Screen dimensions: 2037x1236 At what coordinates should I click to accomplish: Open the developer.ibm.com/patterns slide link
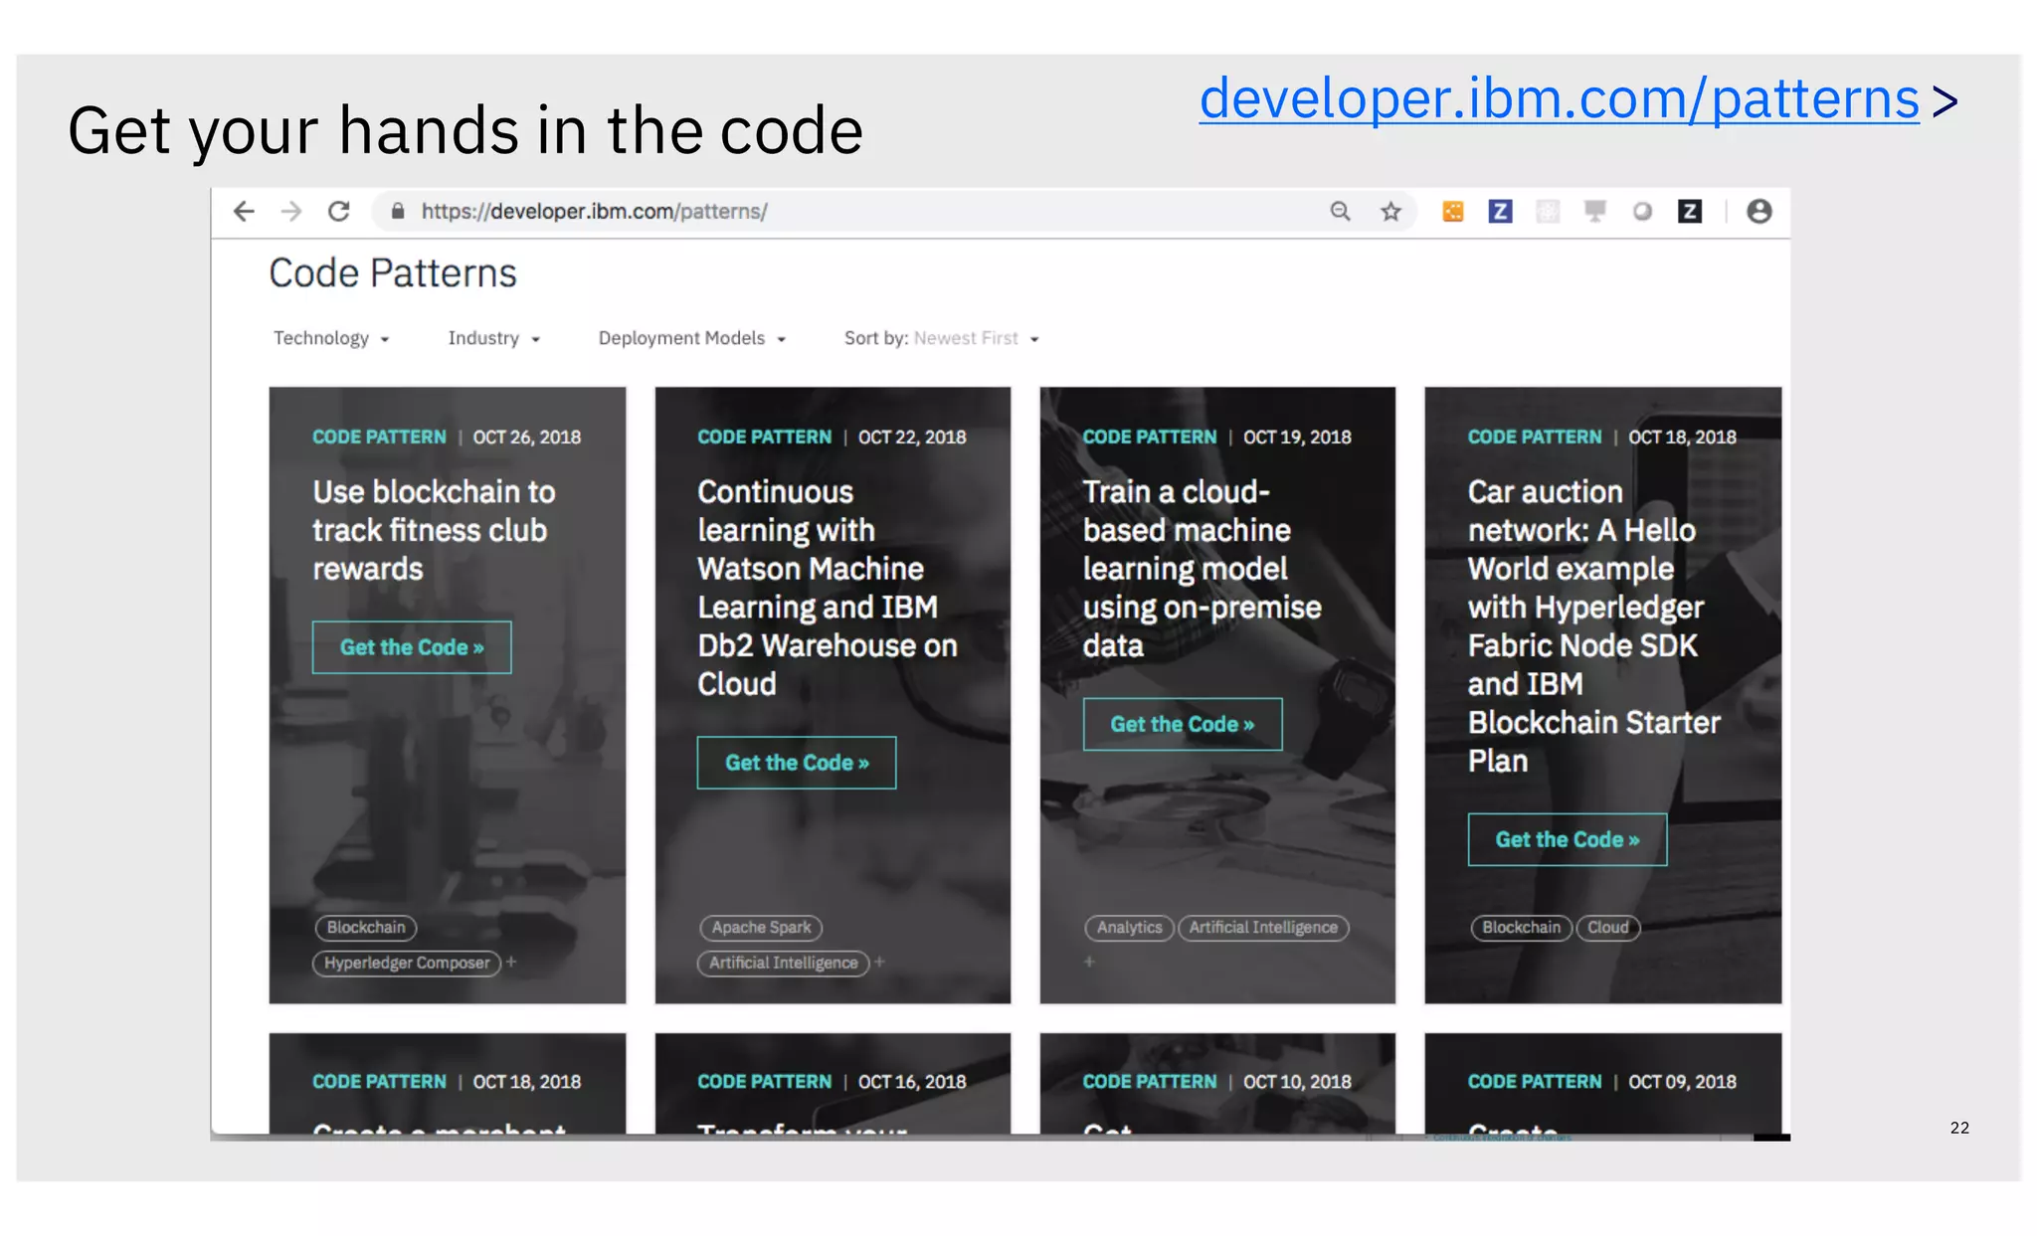[x=1559, y=98]
